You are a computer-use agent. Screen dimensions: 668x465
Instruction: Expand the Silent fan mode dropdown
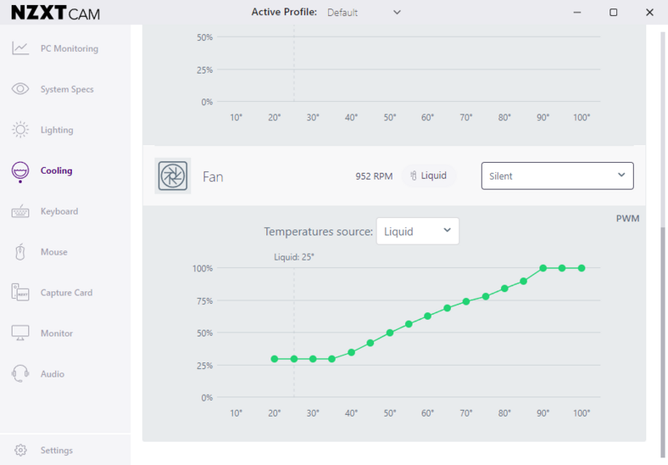click(x=557, y=176)
